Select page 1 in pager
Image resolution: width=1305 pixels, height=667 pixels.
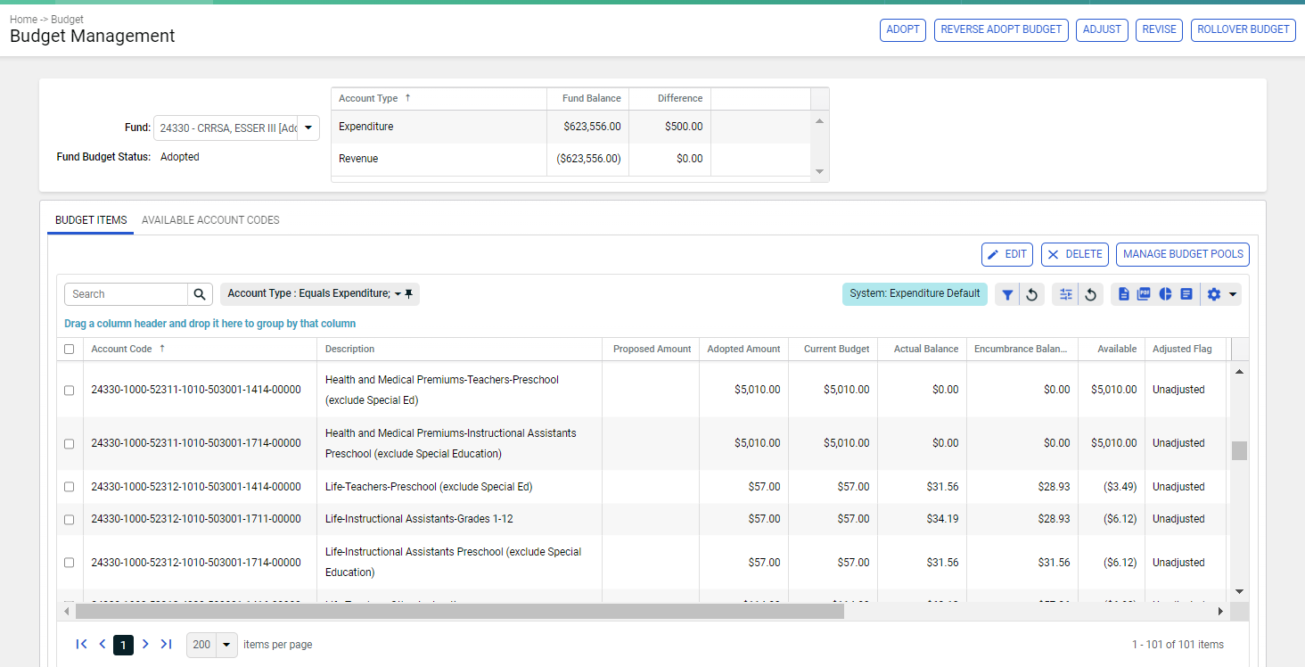124,644
